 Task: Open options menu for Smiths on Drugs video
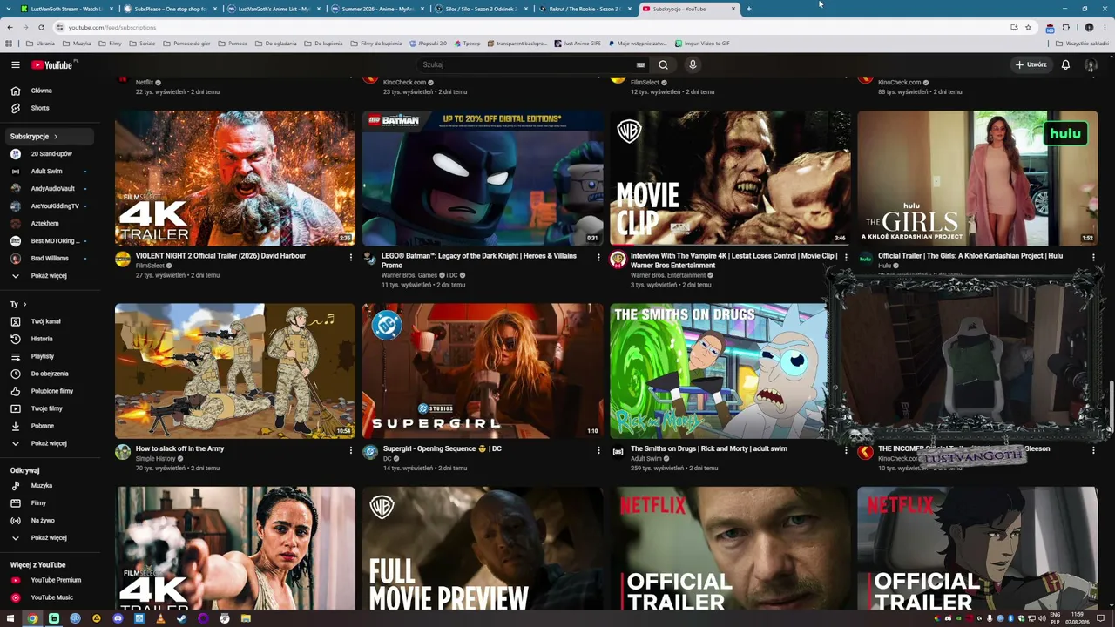tap(846, 450)
